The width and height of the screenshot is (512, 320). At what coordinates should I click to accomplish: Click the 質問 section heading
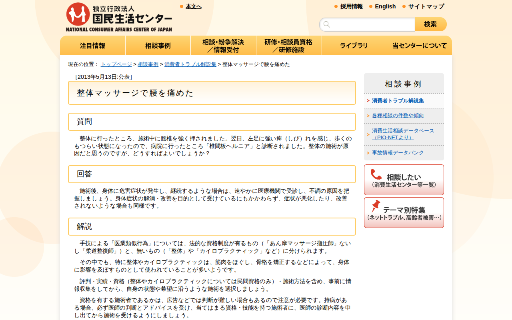(x=84, y=122)
